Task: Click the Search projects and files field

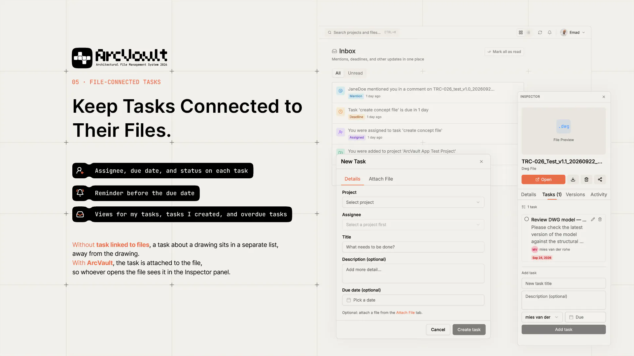Action: [362, 32]
